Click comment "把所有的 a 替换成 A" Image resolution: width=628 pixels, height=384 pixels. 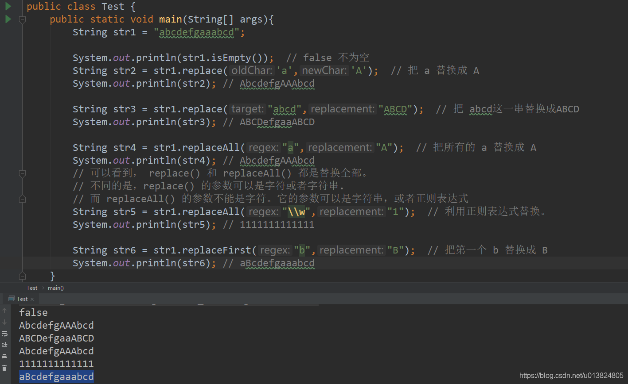[x=485, y=148]
